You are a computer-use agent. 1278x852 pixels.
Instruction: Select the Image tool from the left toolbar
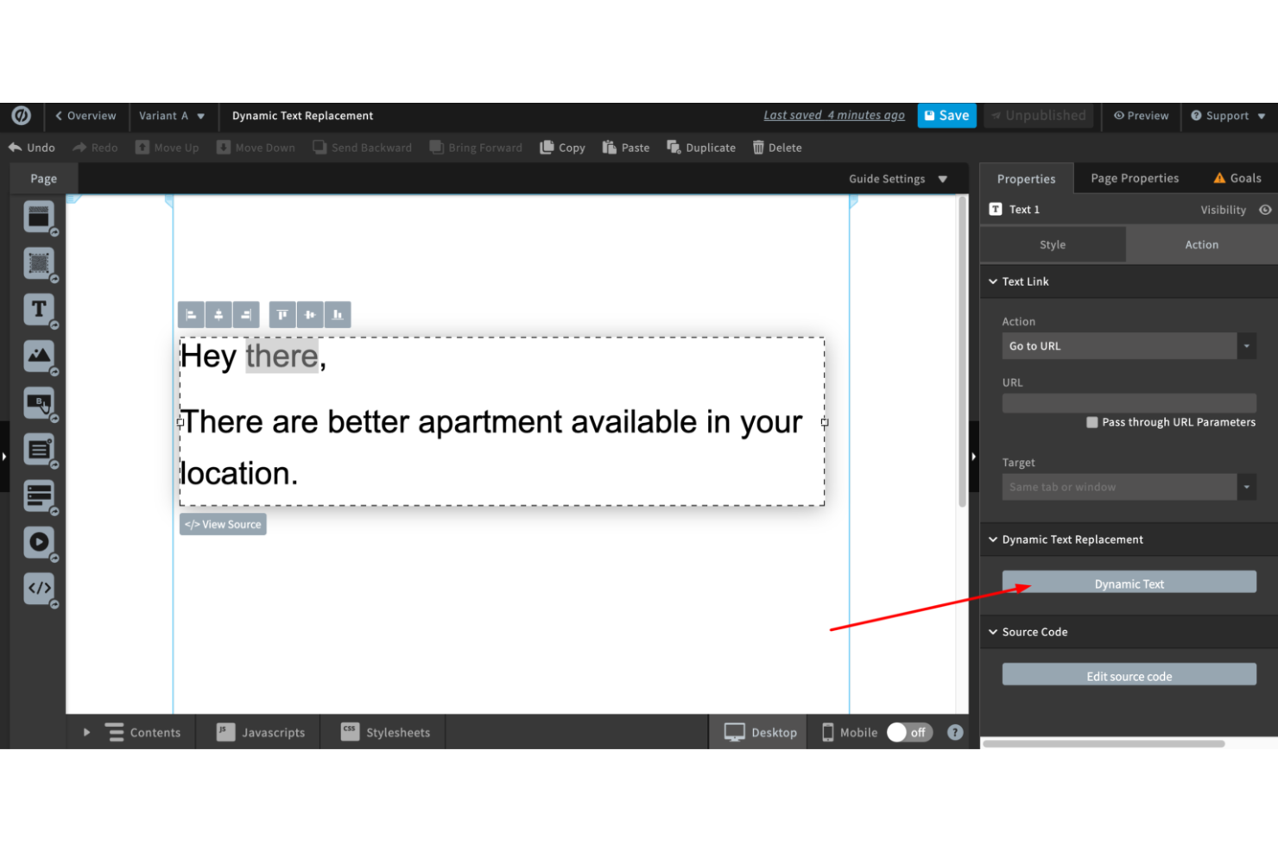click(x=39, y=356)
